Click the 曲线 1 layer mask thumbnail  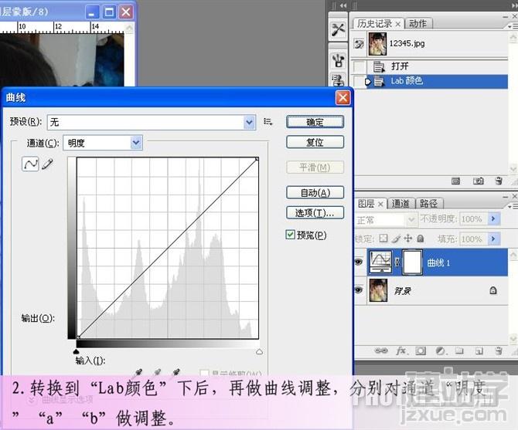[x=412, y=262]
